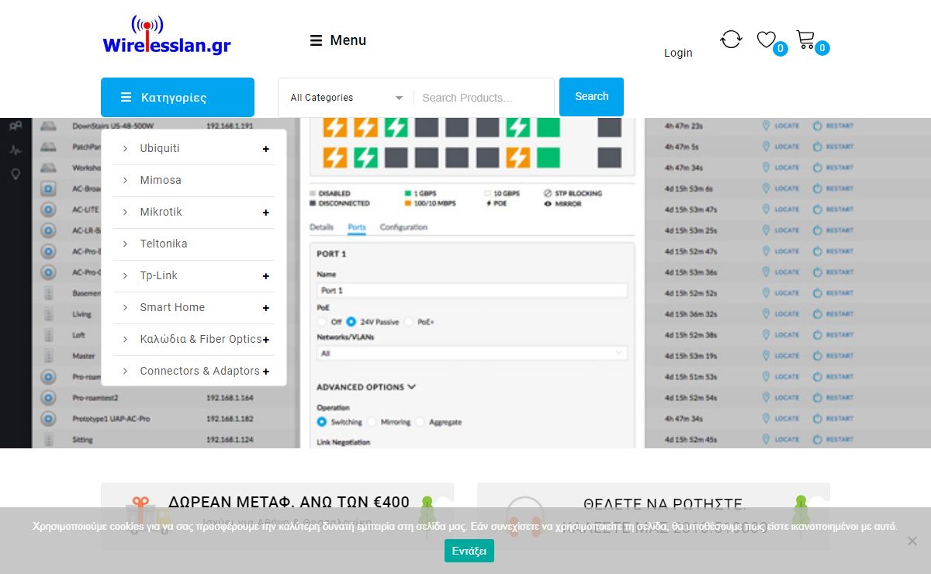Click the ΘΕΛΕΤΕ ΝΑ ΡΩΤΗΣΤΕ heading

pyautogui.click(x=664, y=505)
